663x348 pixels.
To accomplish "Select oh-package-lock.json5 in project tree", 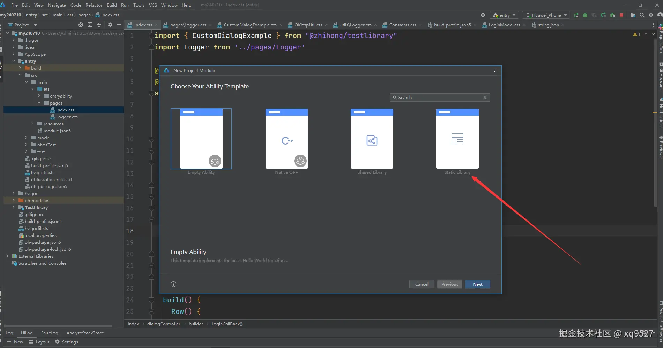I will (x=48, y=249).
